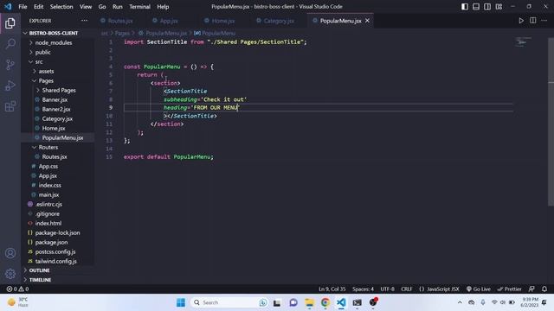
Task: Open main.jsx in the explorer
Action: tap(48, 194)
